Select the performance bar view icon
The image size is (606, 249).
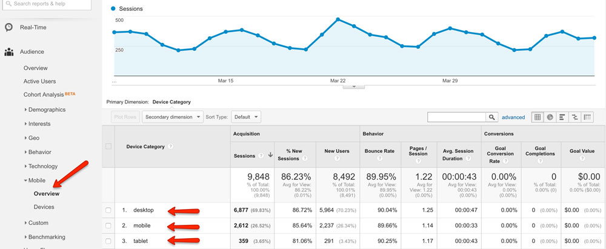pos(562,117)
